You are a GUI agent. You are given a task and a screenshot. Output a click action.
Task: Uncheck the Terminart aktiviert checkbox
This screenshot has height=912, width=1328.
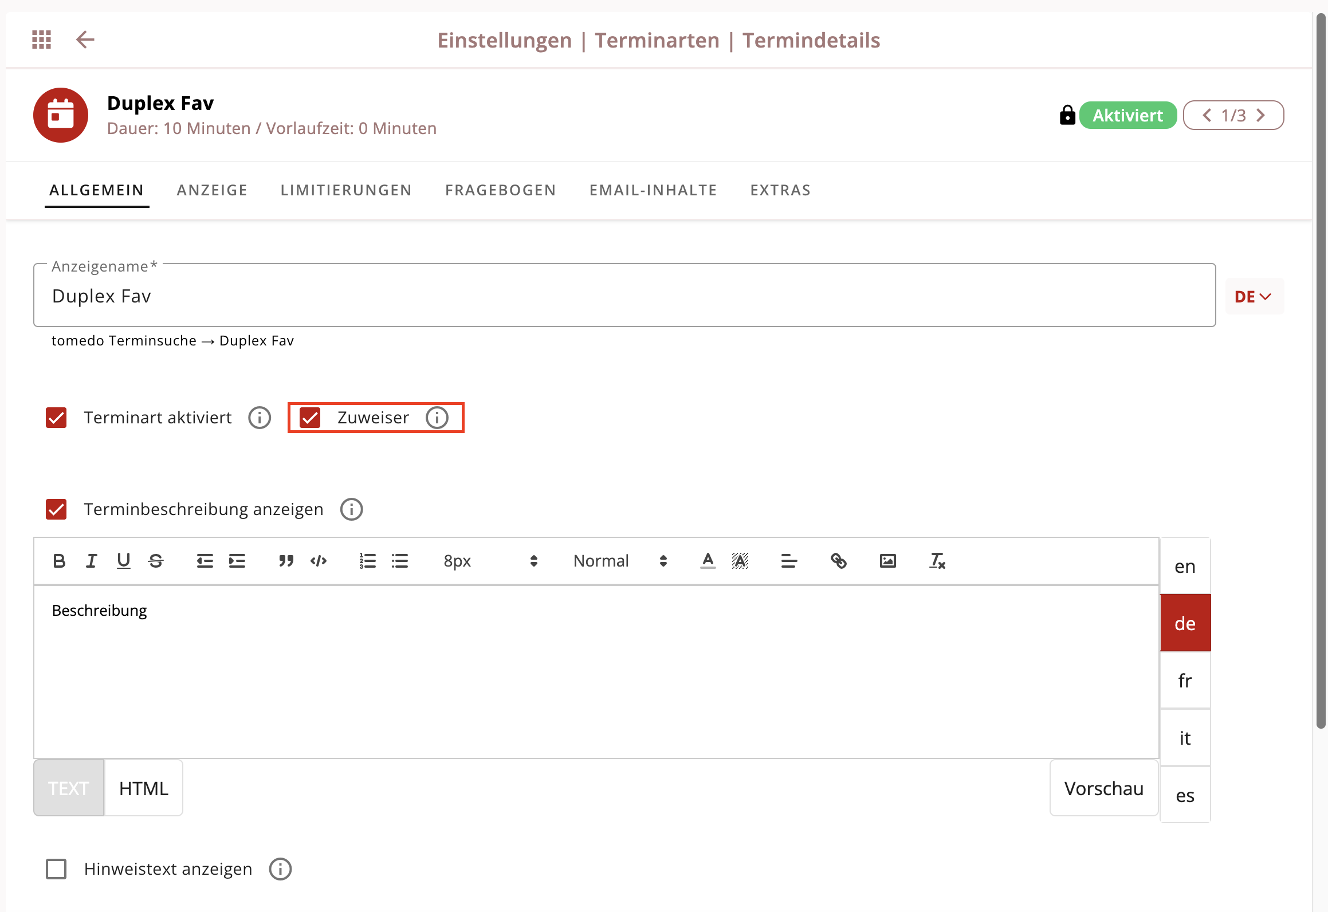(56, 418)
